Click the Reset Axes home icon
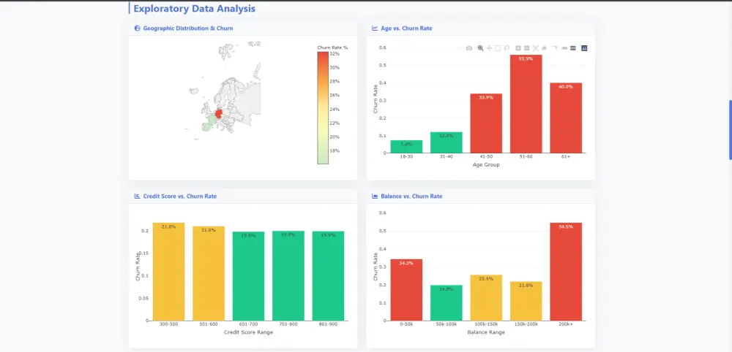Viewport: 732px width, 352px height. pyautogui.click(x=544, y=48)
